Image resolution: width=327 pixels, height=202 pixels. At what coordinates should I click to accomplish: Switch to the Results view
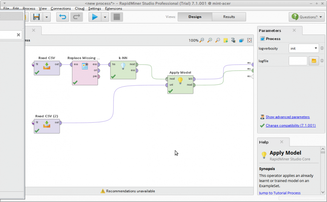[x=229, y=17]
